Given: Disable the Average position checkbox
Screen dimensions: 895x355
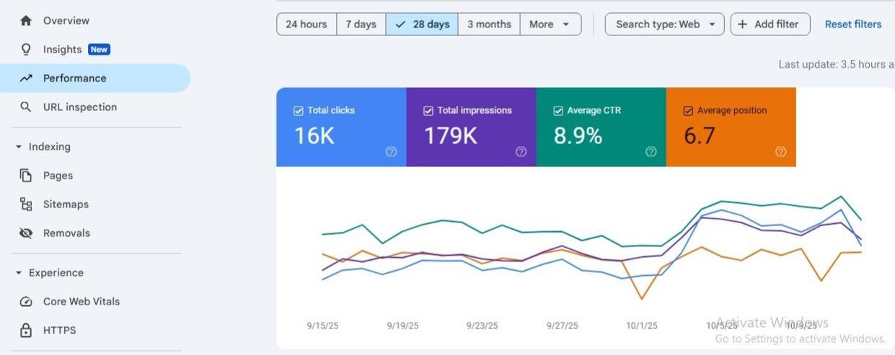Looking at the screenshot, I should (687, 111).
